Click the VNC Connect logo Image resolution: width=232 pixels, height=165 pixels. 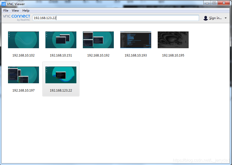point(17,18)
